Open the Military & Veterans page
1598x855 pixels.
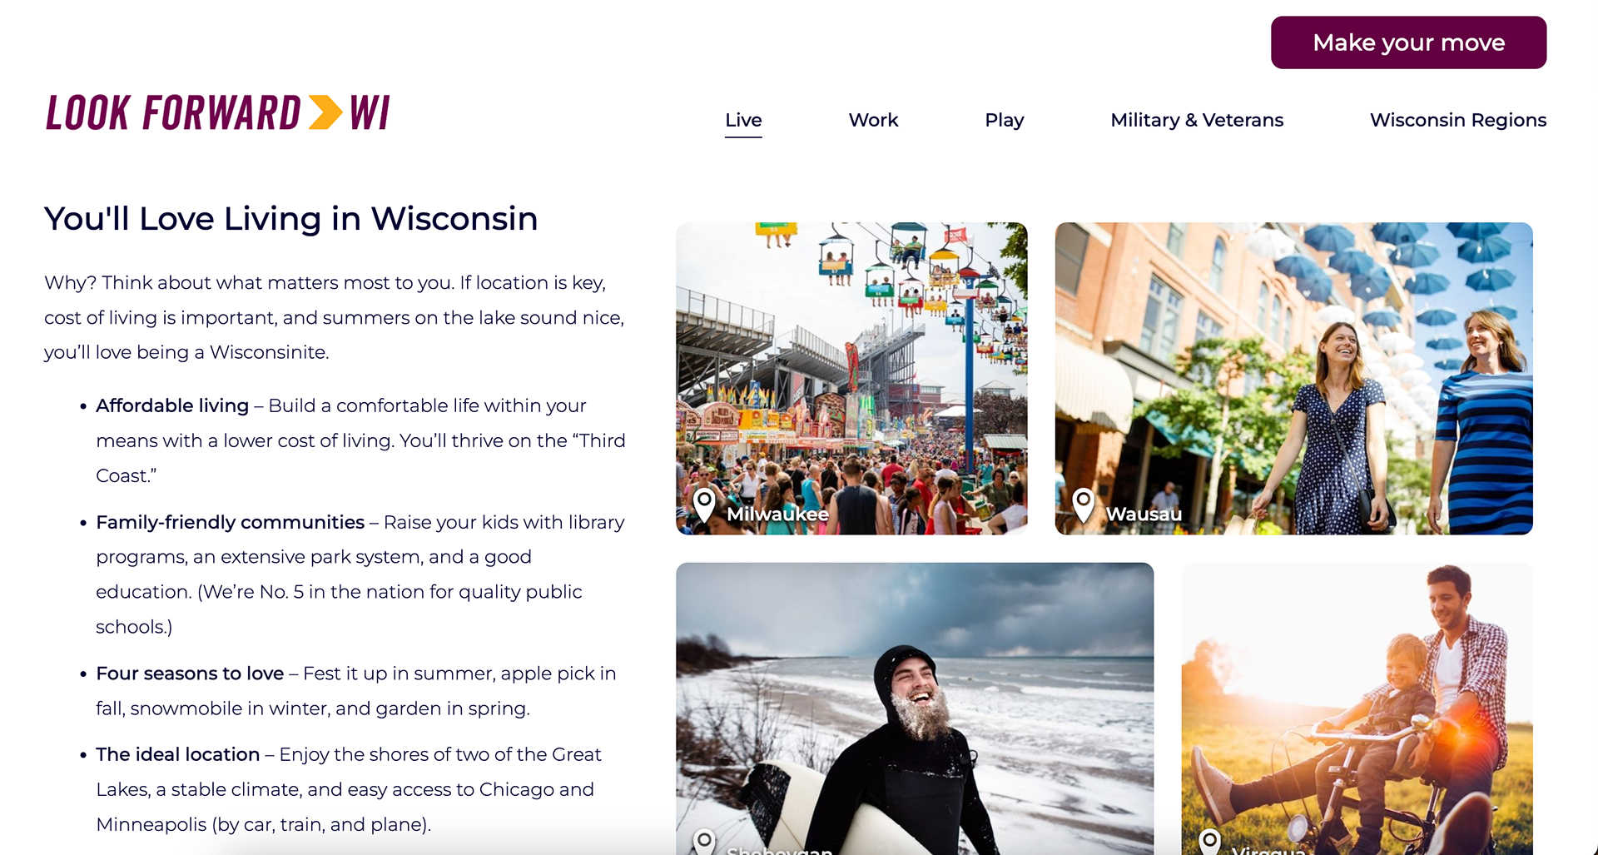[x=1197, y=120]
